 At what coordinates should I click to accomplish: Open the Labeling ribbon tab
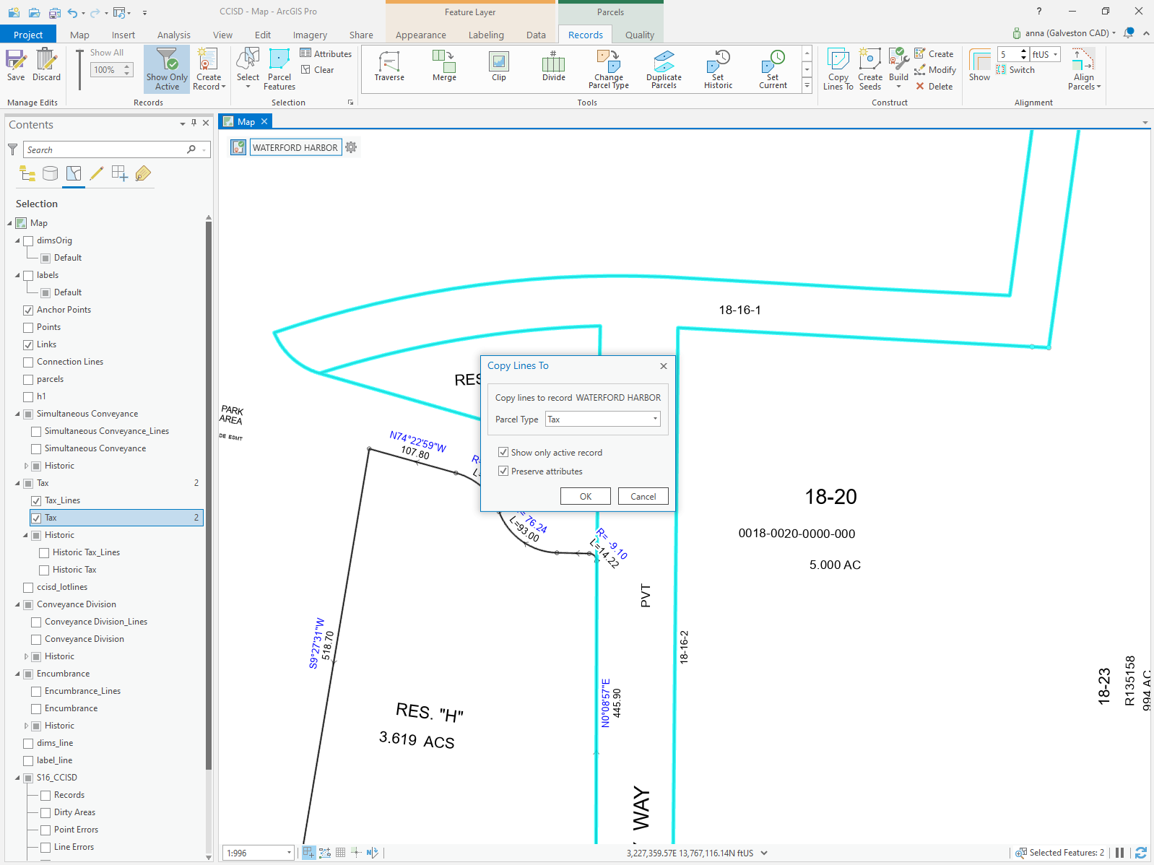pyautogui.click(x=486, y=35)
